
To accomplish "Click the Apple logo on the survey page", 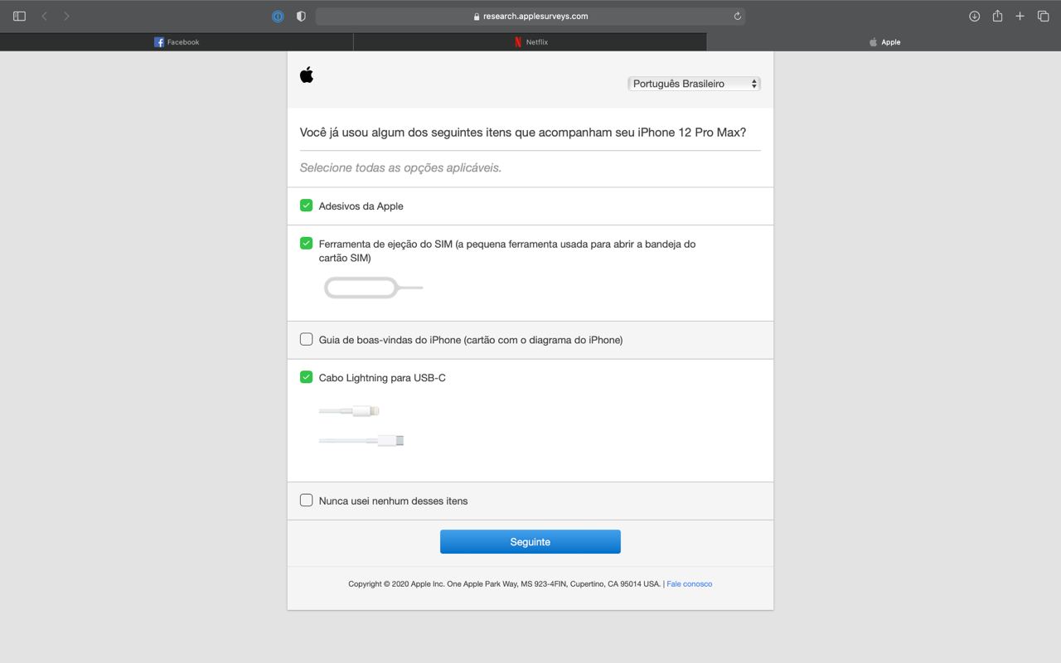I will click(x=307, y=75).
